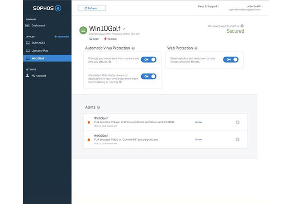Toggle Potentially Unwanted Applications detection switch
This screenshot has height=204, width=294.
coord(149,77)
